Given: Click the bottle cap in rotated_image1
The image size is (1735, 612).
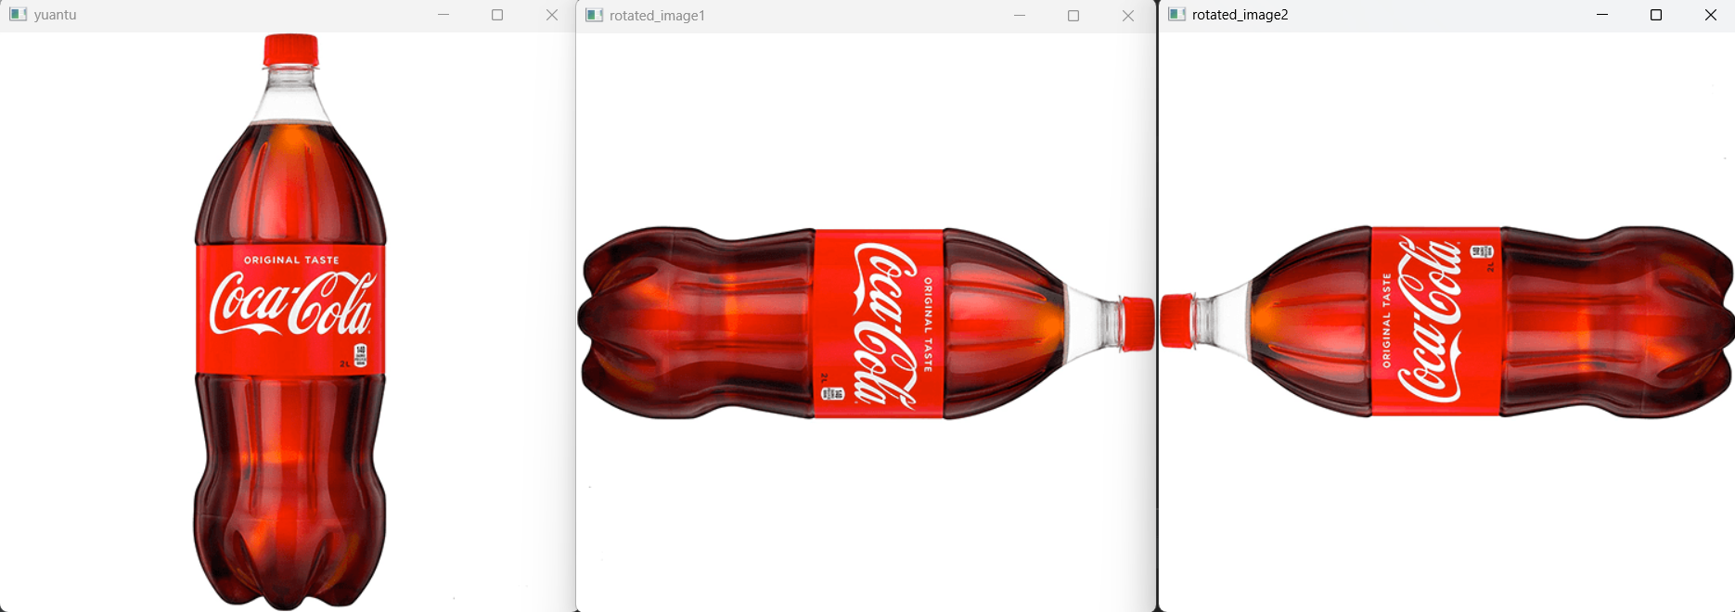Looking at the screenshot, I should coord(1138,324).
